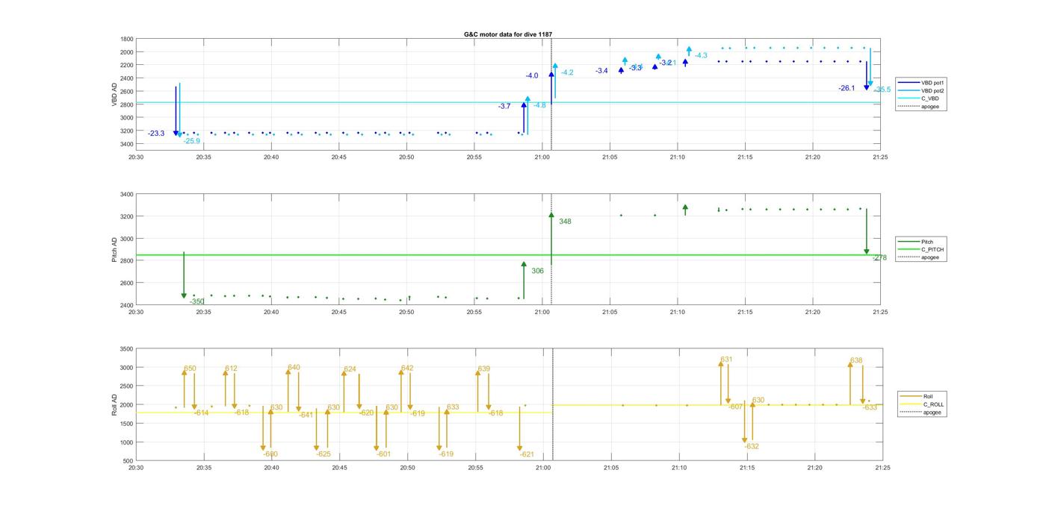Click the '-4.8' VBD data label
This screenshot has height=517, width=1046.
pos(539,105)
